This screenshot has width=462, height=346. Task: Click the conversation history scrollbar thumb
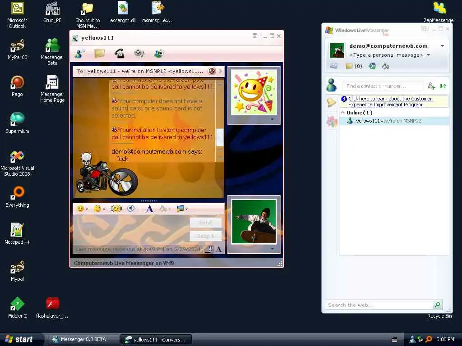coord(220,137)
